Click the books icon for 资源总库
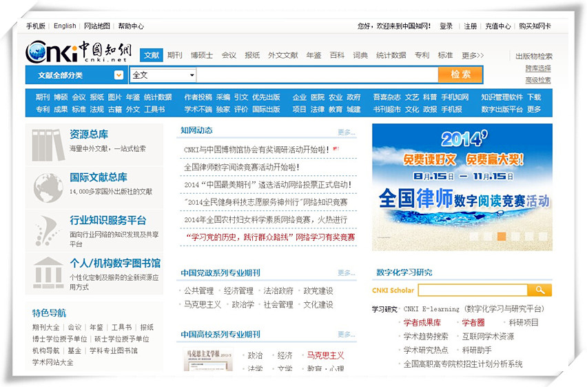This screenshot has height=387, width=587. point(48,145)
